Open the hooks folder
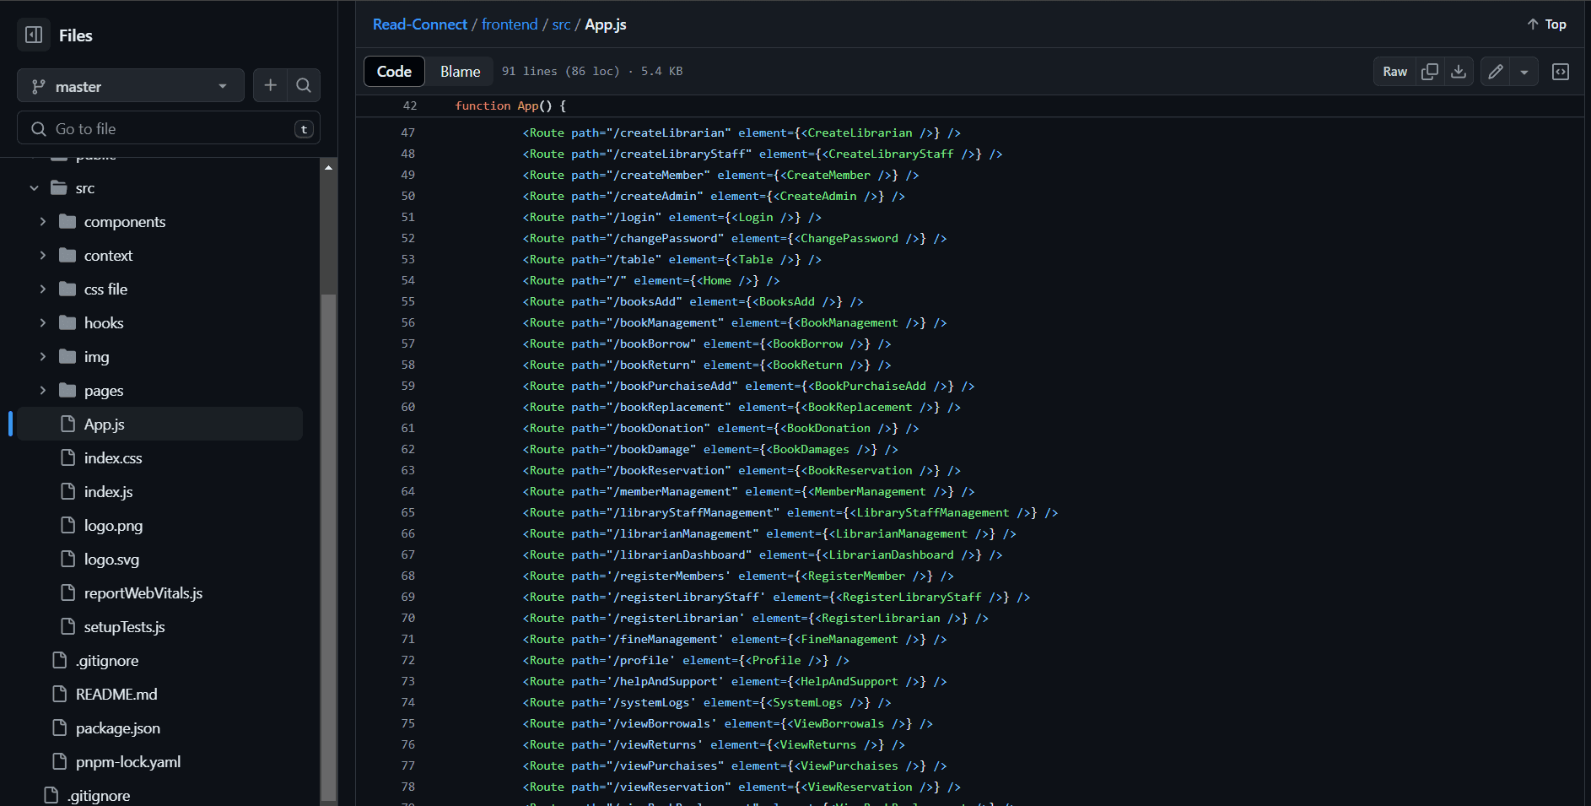 point(104,323)
